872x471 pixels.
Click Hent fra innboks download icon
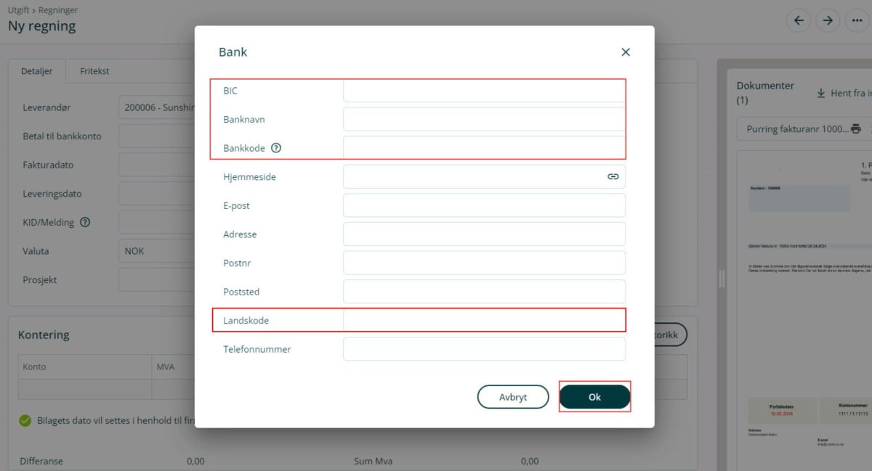[821, 93]
